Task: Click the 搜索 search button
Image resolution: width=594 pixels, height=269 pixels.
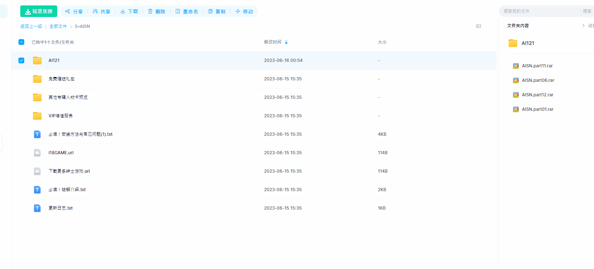Action: coord(587,11)
